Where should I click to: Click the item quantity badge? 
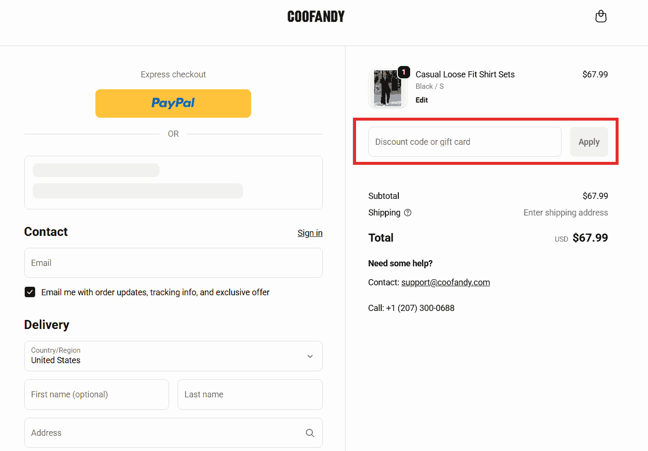point(404,72)
